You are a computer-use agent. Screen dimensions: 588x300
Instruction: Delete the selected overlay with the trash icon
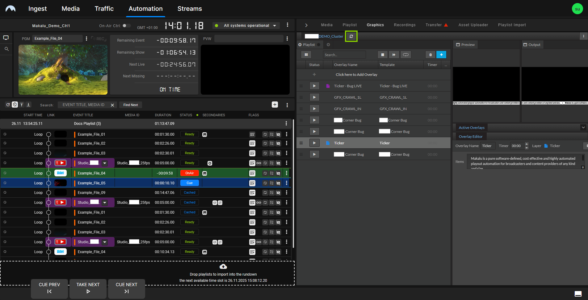point(430,55)
